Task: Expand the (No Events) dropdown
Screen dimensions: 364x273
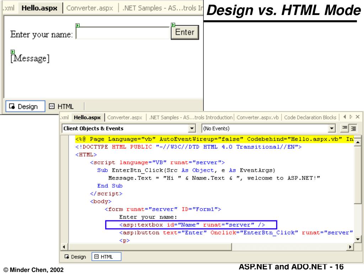Action: coord(332,128)
